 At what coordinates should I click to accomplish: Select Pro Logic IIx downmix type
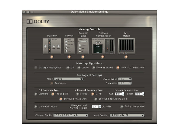point(53,94)
